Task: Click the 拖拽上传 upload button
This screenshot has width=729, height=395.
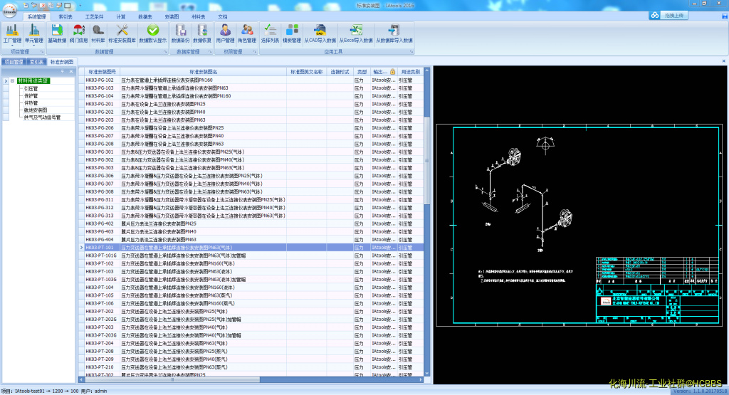Action: pyautogui.click(x=674, y=16)
